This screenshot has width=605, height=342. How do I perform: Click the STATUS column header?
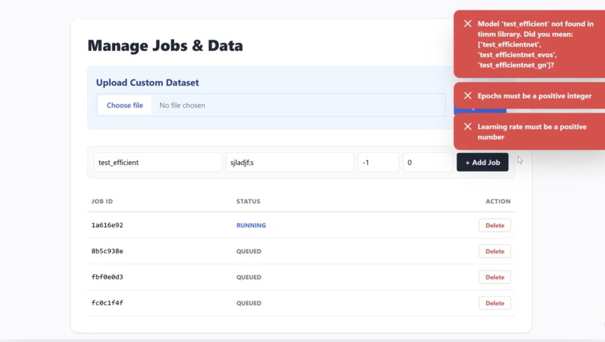tap(248, 201)
